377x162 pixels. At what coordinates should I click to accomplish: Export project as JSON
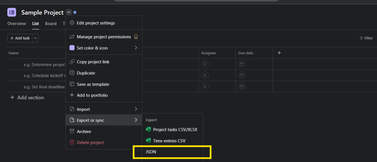[x=151, y=152]
